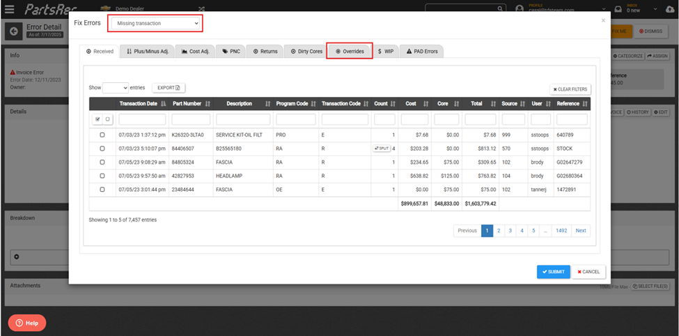
Task: Click the cloud upload icon
Action: [x=669, y=8]
